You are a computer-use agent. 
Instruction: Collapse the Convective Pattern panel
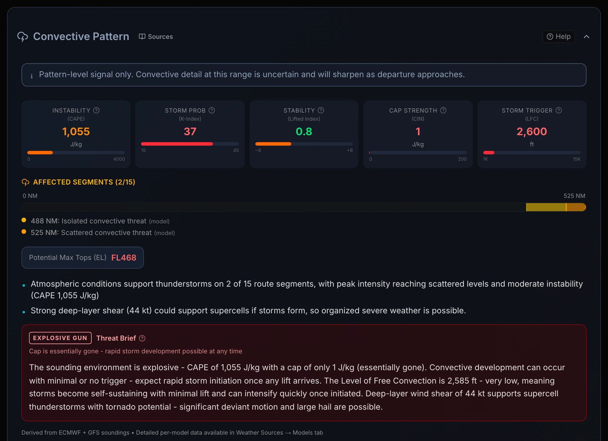coord(586,37)
